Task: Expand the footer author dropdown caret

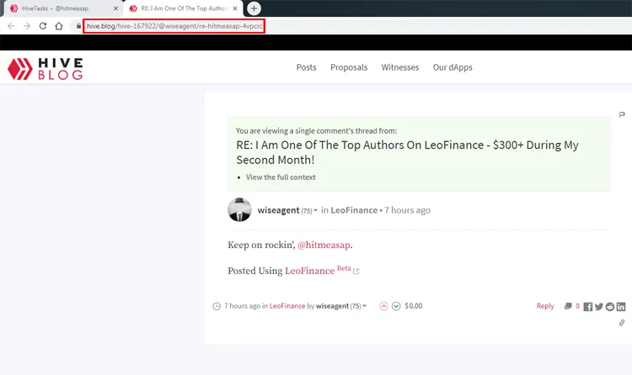Action: pyautogui.click(x=364, y=306)
